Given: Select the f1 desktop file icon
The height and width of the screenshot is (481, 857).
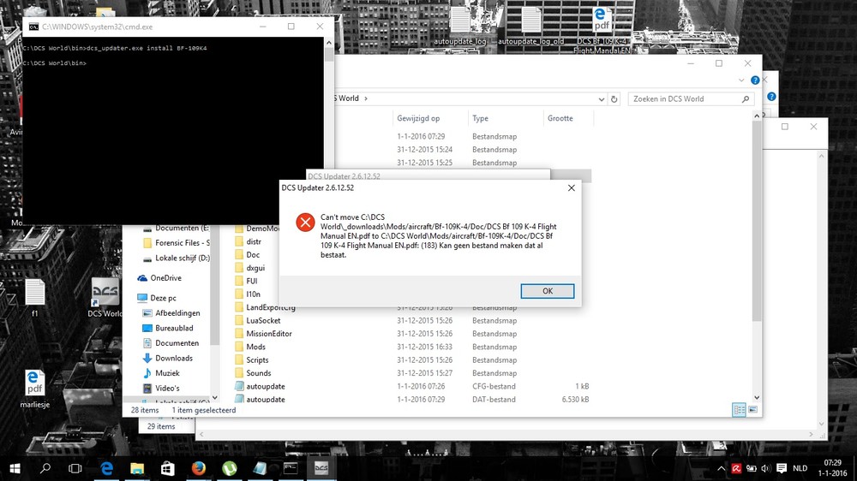Looking at the screenshot, I should (34, 298).
